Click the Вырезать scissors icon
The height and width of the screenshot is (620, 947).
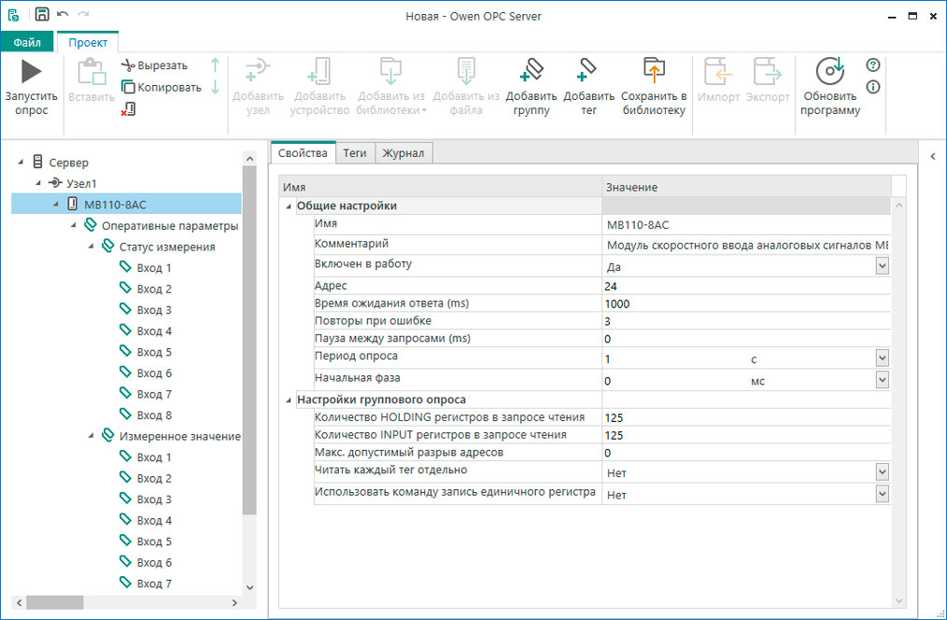pyautogui.click(x=128, y=65)
